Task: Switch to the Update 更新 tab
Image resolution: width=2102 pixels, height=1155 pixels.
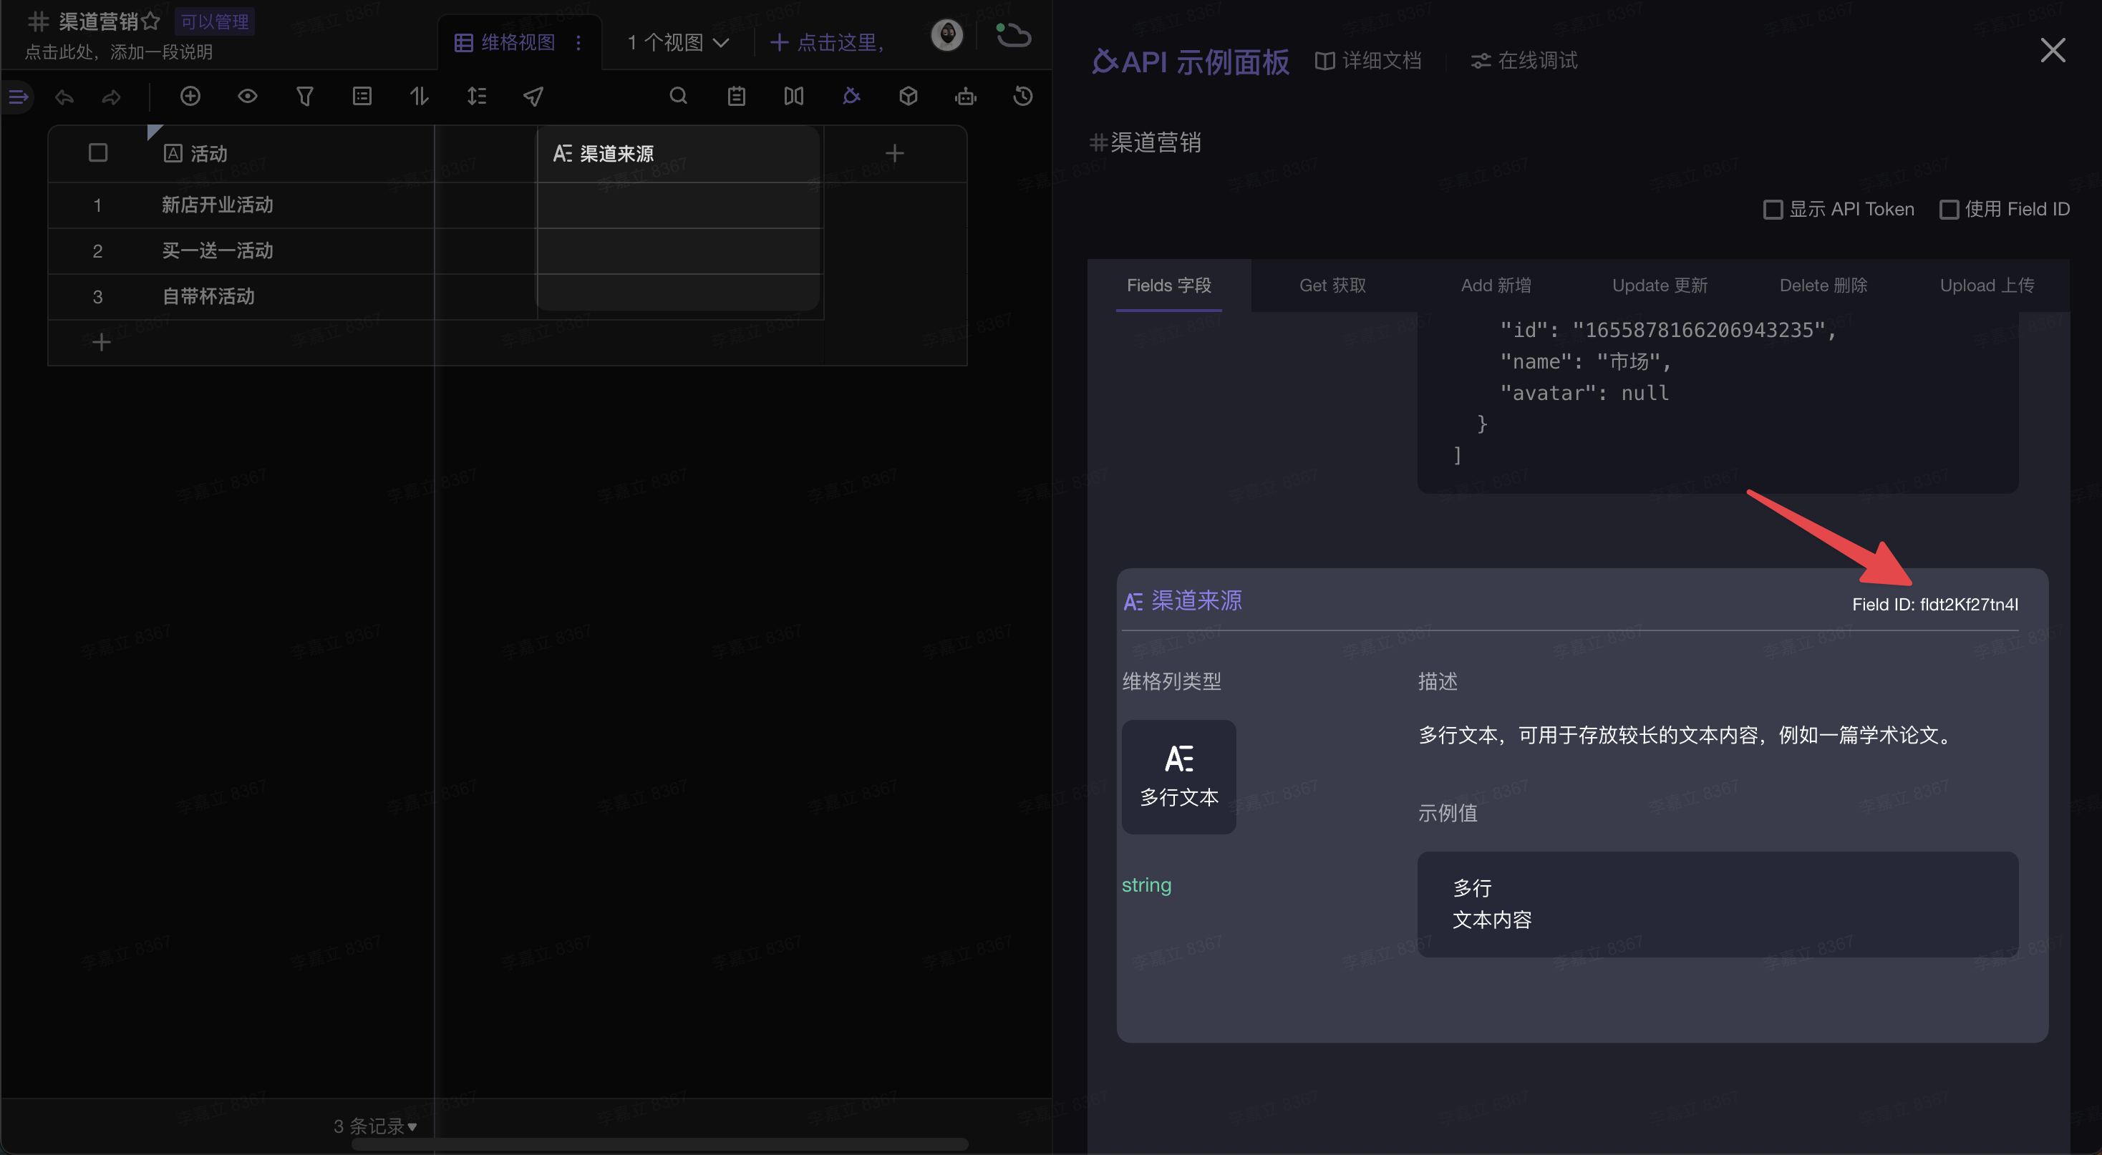Action: [x=1660, y=286]
